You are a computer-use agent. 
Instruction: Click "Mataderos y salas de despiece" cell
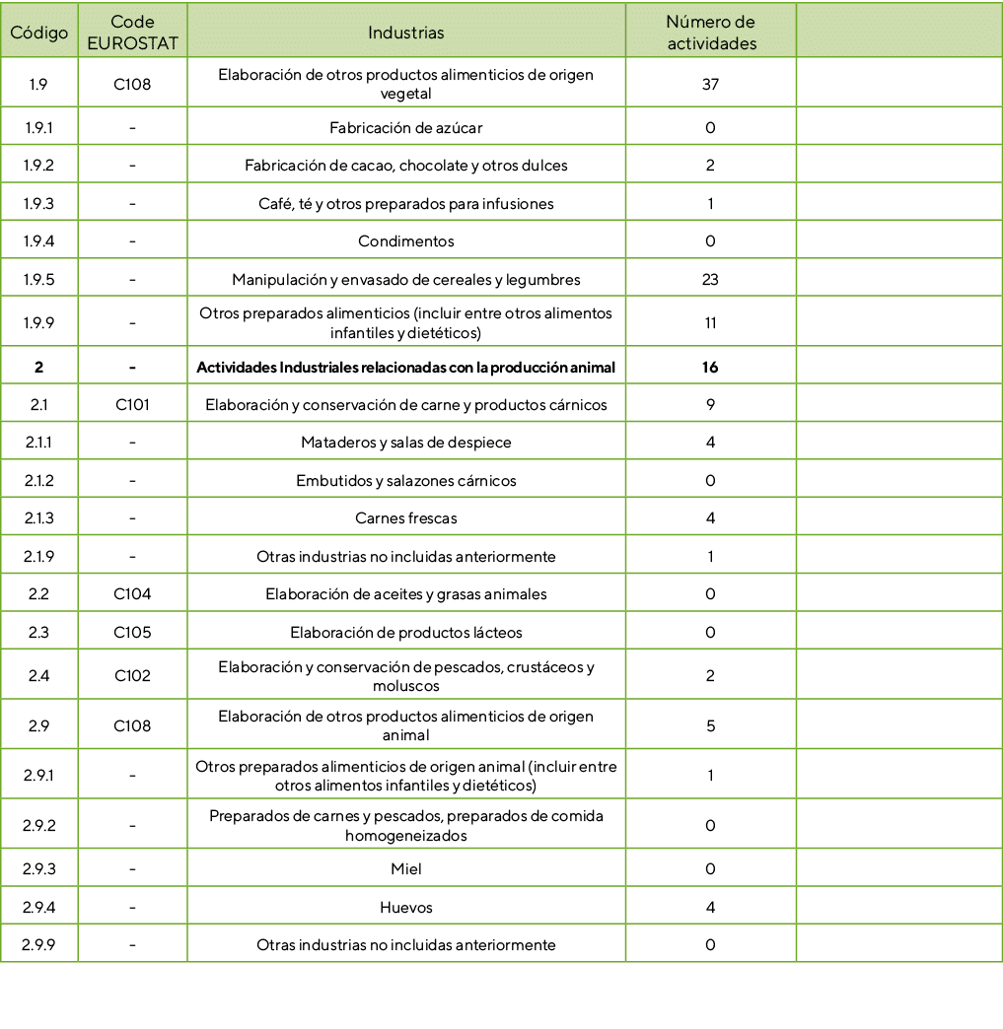405,444
